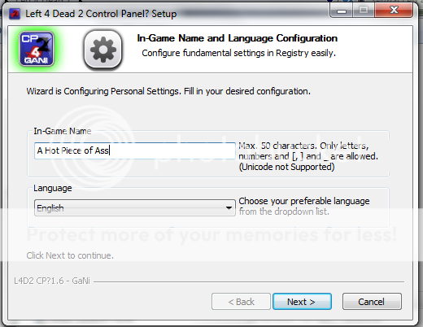Close the setup window with X
The width and height of the screenshot is (423, 327).
coord(394,11)
